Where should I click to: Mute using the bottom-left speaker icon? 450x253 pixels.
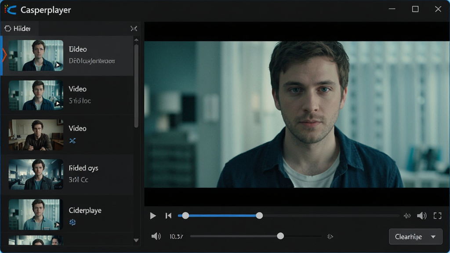click(x=156, y=236)
